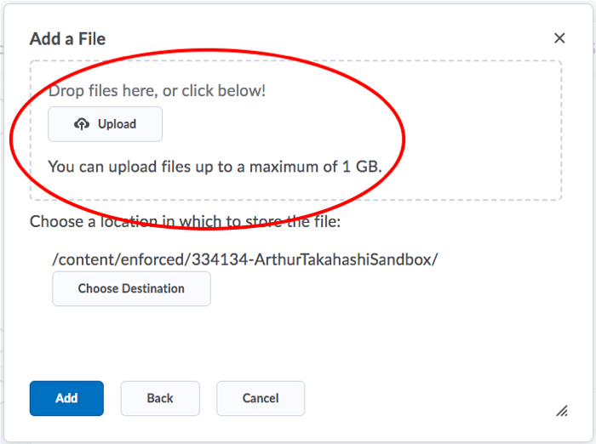The width and height of the screenshot is (596, 444).
Task: Click the dialog resize handle icon
Action: 562,411
